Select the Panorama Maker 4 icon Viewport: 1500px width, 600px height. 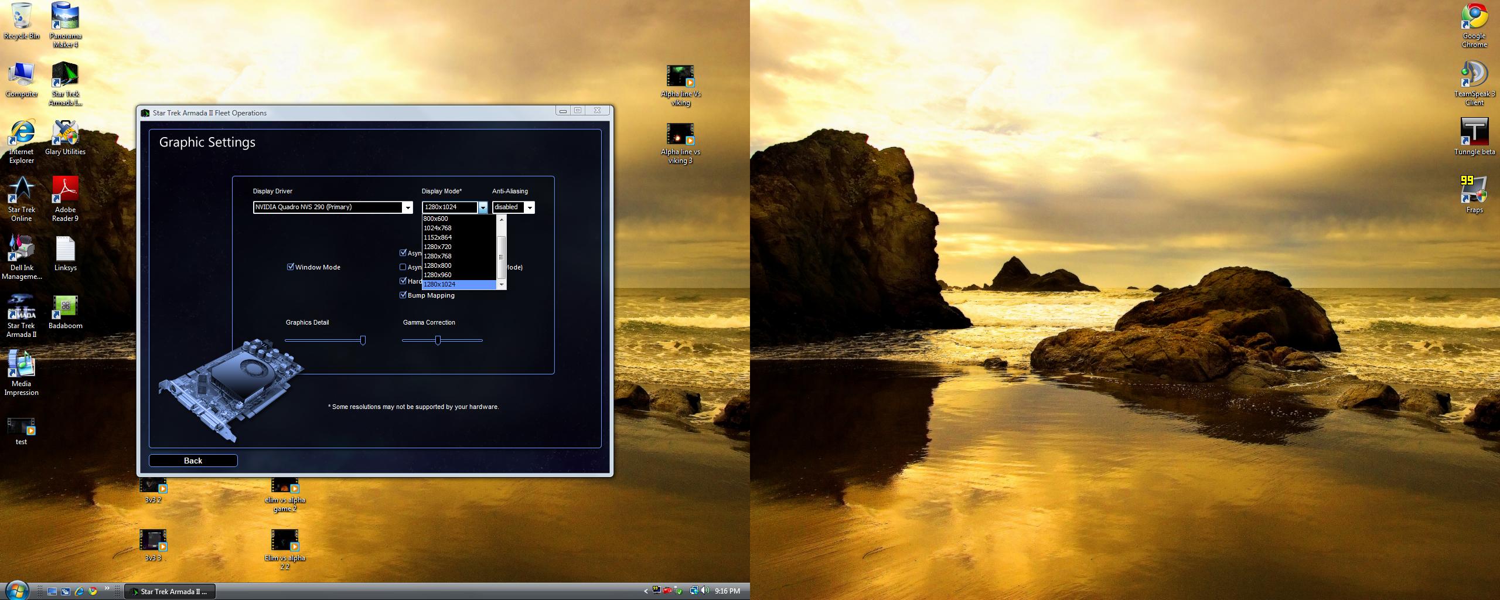point(65,23)
